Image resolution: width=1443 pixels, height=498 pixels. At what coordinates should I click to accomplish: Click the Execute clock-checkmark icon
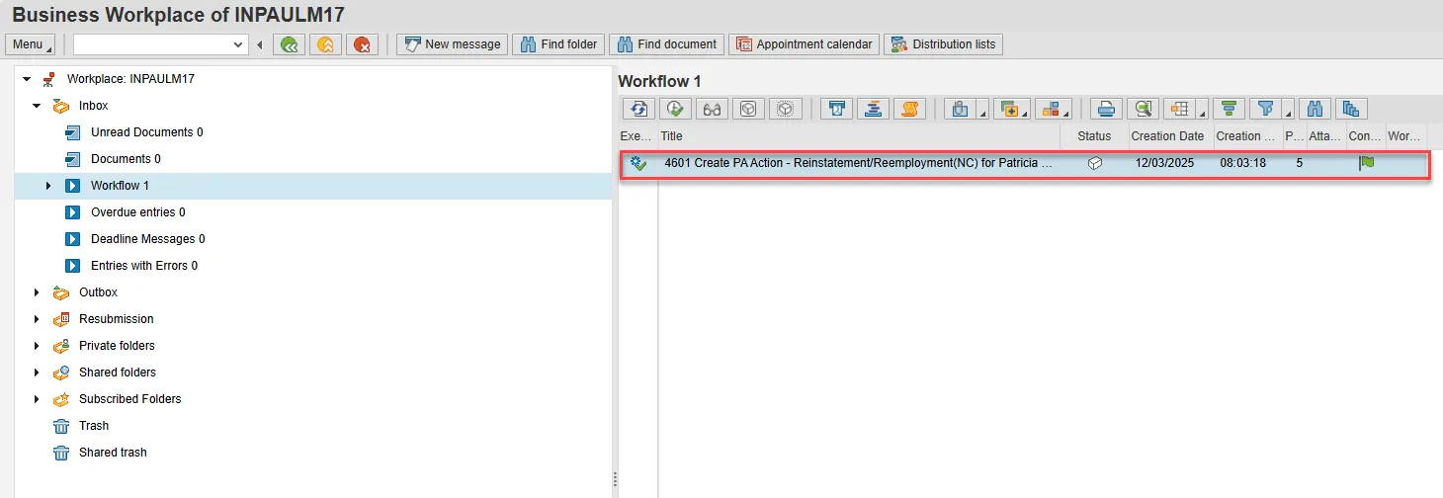coord(675,109)
